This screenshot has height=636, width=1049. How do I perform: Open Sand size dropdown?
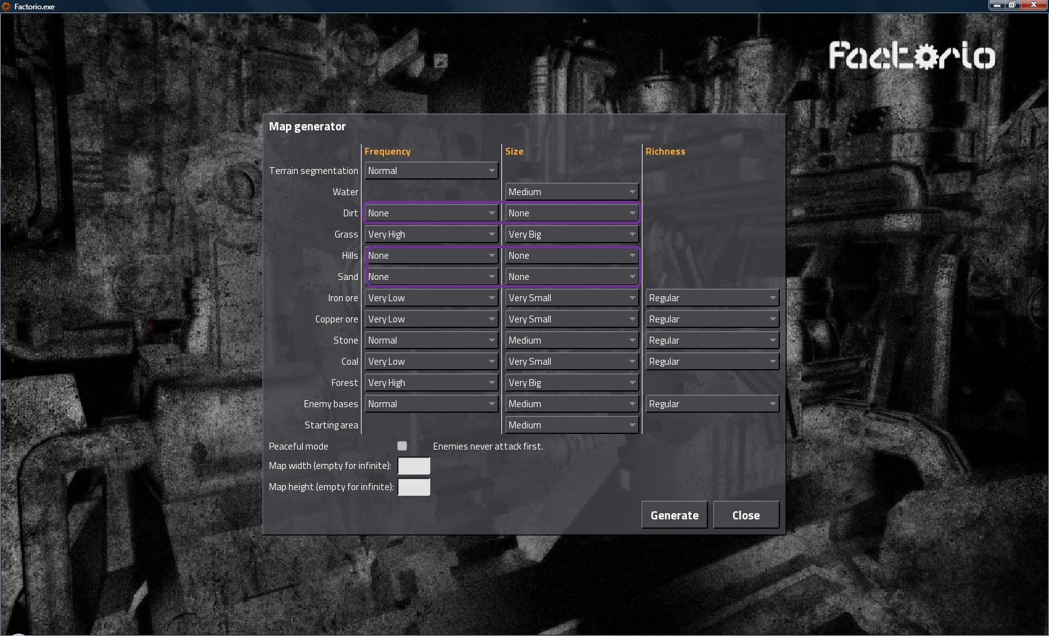coord(572,277)
